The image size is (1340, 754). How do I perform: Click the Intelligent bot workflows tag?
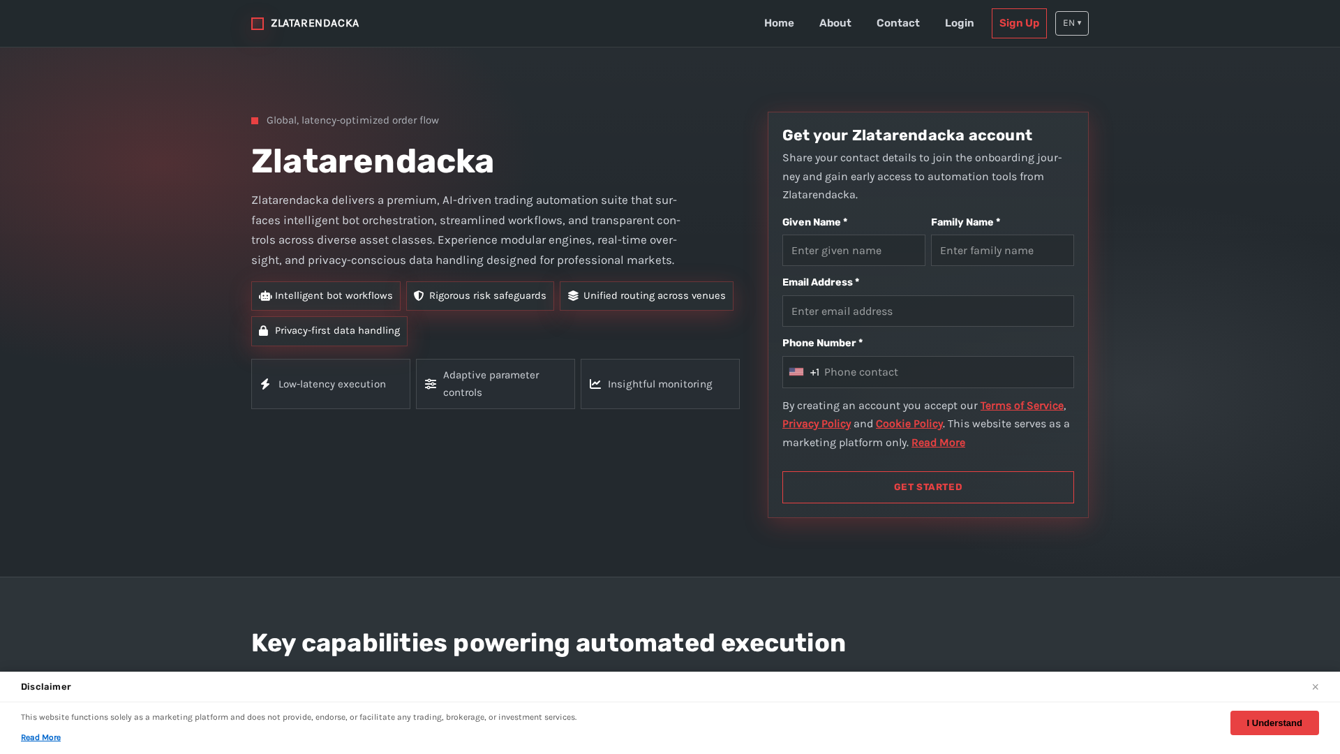326,296
